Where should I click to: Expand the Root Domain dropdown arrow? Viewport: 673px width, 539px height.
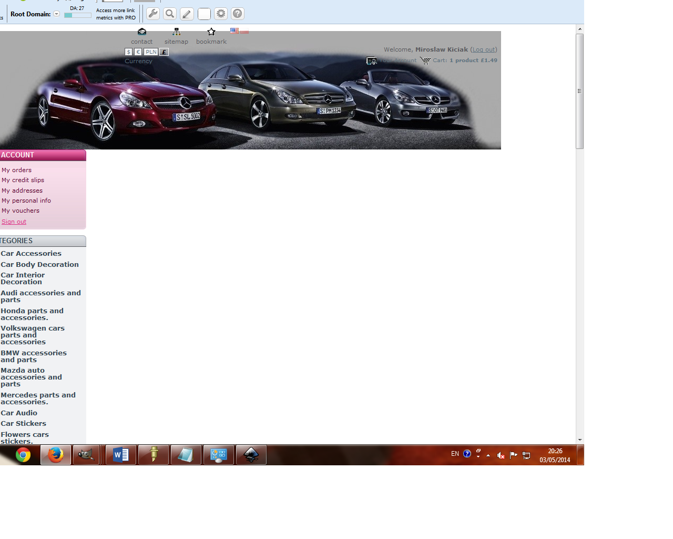point(57,14)
